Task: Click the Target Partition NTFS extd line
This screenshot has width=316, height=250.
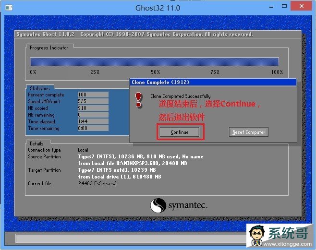Action: (x=117, y=170)
